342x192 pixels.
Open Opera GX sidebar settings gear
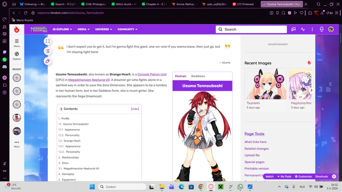5,92
